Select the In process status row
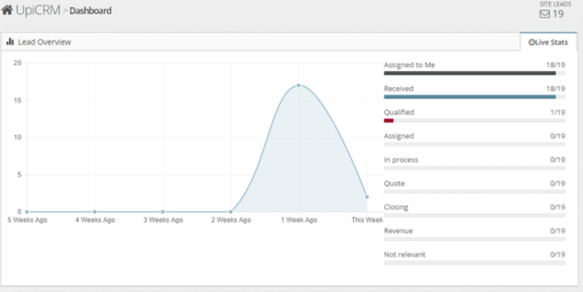This screenshot has width=583, height=292. [474, 163]
